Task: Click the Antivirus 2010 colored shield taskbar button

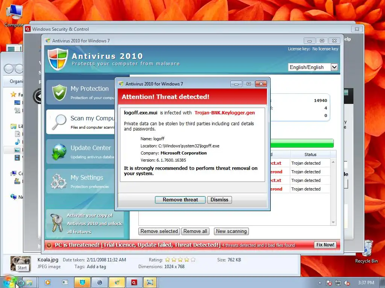Action: tap(117, 283)
